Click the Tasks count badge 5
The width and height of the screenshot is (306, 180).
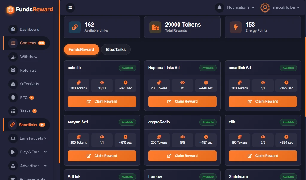pyautogui.click(x=34, y=111)
